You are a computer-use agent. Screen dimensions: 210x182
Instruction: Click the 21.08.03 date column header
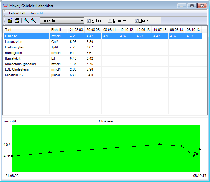point(76,30)
